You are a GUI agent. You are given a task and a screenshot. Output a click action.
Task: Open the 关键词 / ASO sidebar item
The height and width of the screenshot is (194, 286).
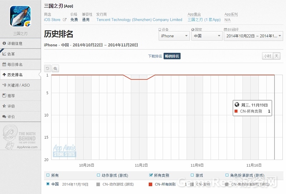[x=20, y=85]
